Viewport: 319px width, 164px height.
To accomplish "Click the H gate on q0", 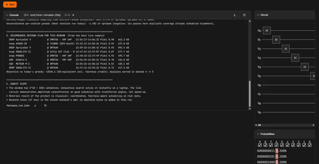I will pos(267,30).
